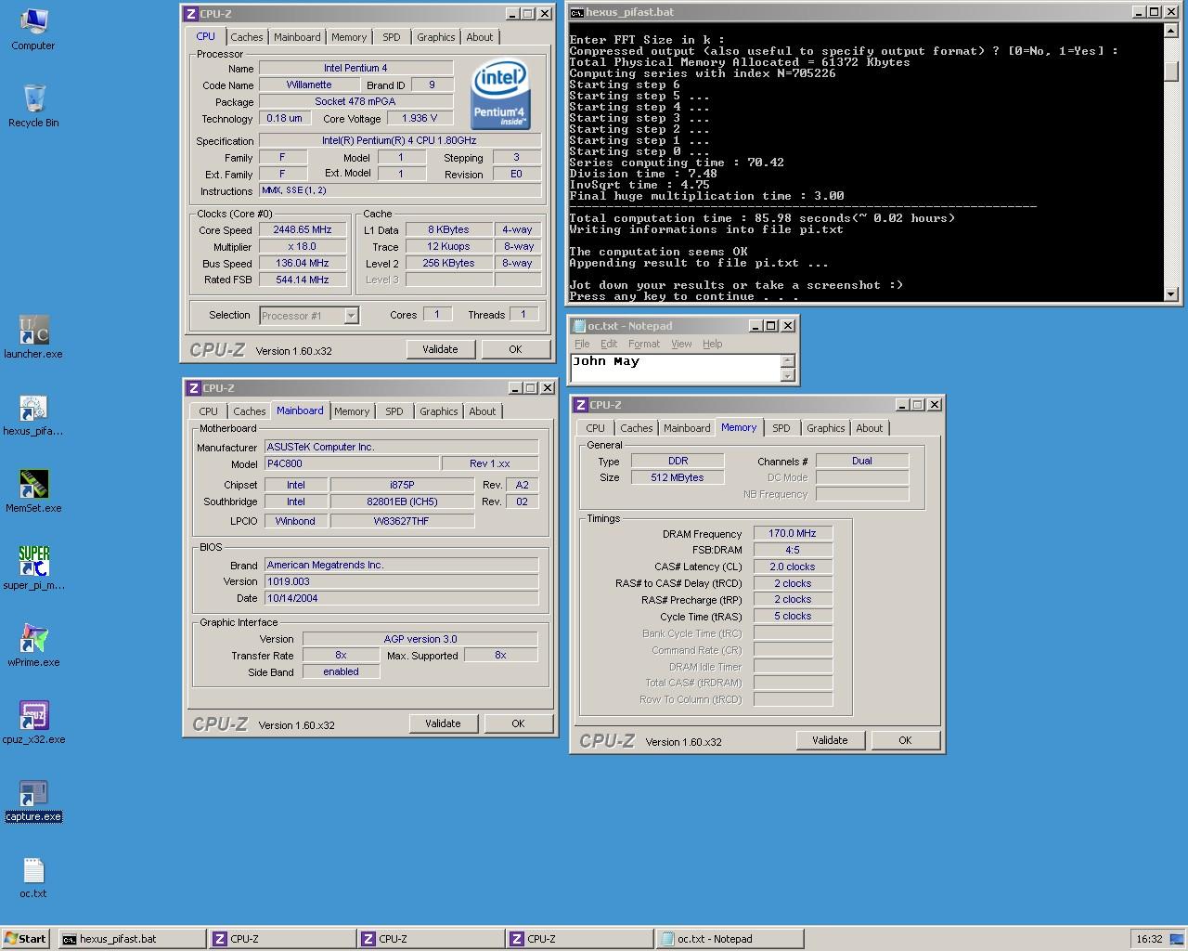Click CPU-Z title icon in Memory window
The width and height of the screenshot is (1188, 951).
[581, 405]
